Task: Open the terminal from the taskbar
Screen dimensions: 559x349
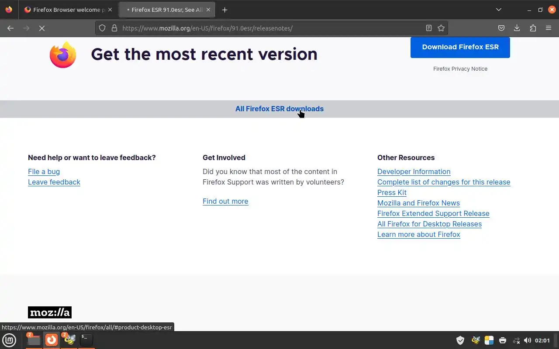Action: 86,340
